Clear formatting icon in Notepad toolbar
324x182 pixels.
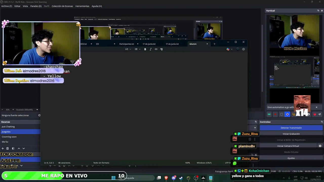click(x=161, y=49)
